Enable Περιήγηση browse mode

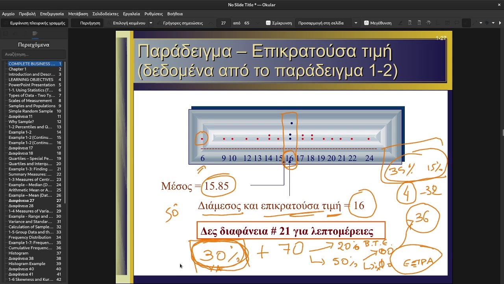click(x=87, y=23)
